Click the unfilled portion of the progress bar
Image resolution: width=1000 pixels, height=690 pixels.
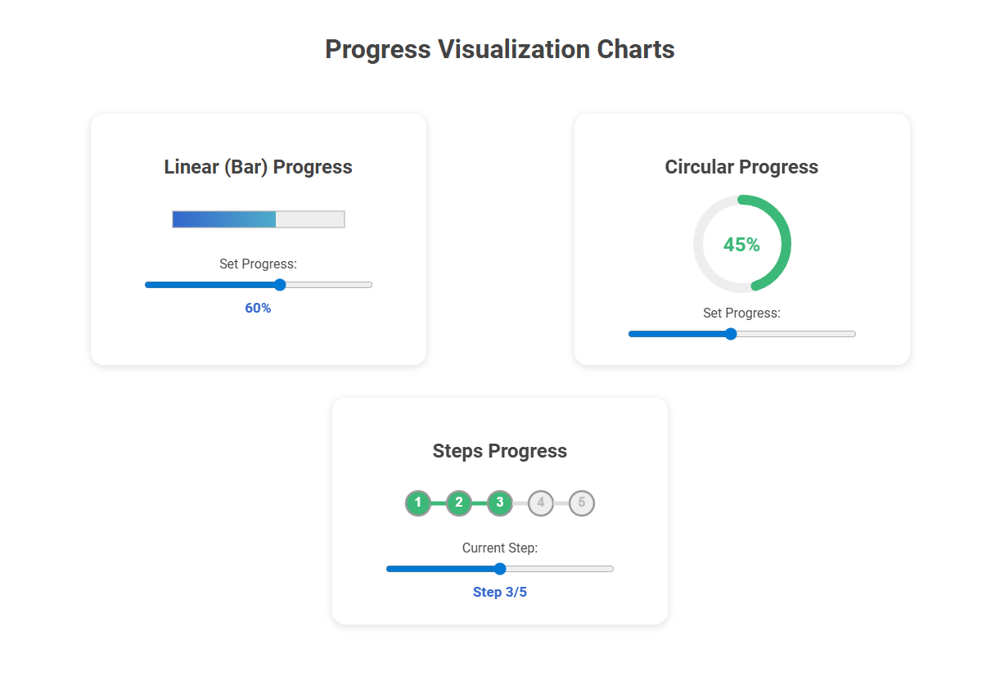point(311,219)
